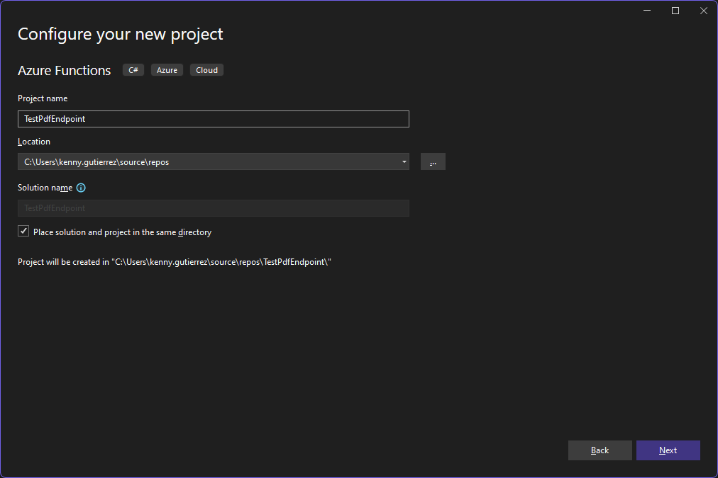
Task: Click the Solution name info icon
Action: [x=81, y=188]
